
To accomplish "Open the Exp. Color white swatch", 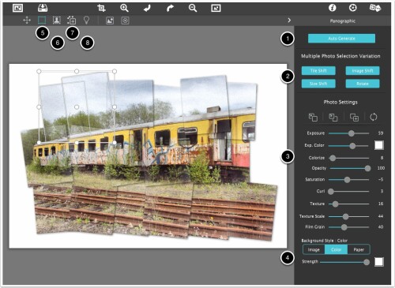I will point(379,145).
